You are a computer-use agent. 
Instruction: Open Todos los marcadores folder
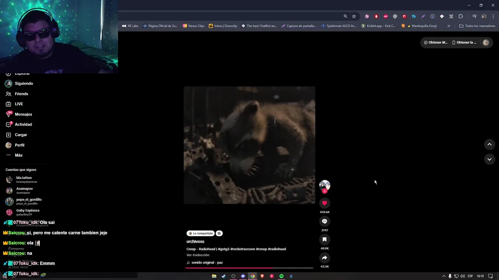[x=477, y=26]
